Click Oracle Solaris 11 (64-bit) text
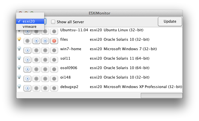Viewport: 199px width, 121px height. (x=126, y=58)
